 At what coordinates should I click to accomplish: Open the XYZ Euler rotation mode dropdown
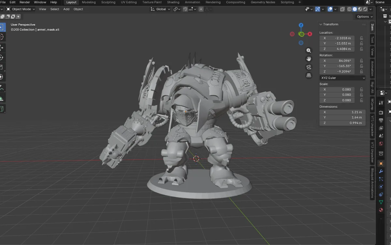342,78
